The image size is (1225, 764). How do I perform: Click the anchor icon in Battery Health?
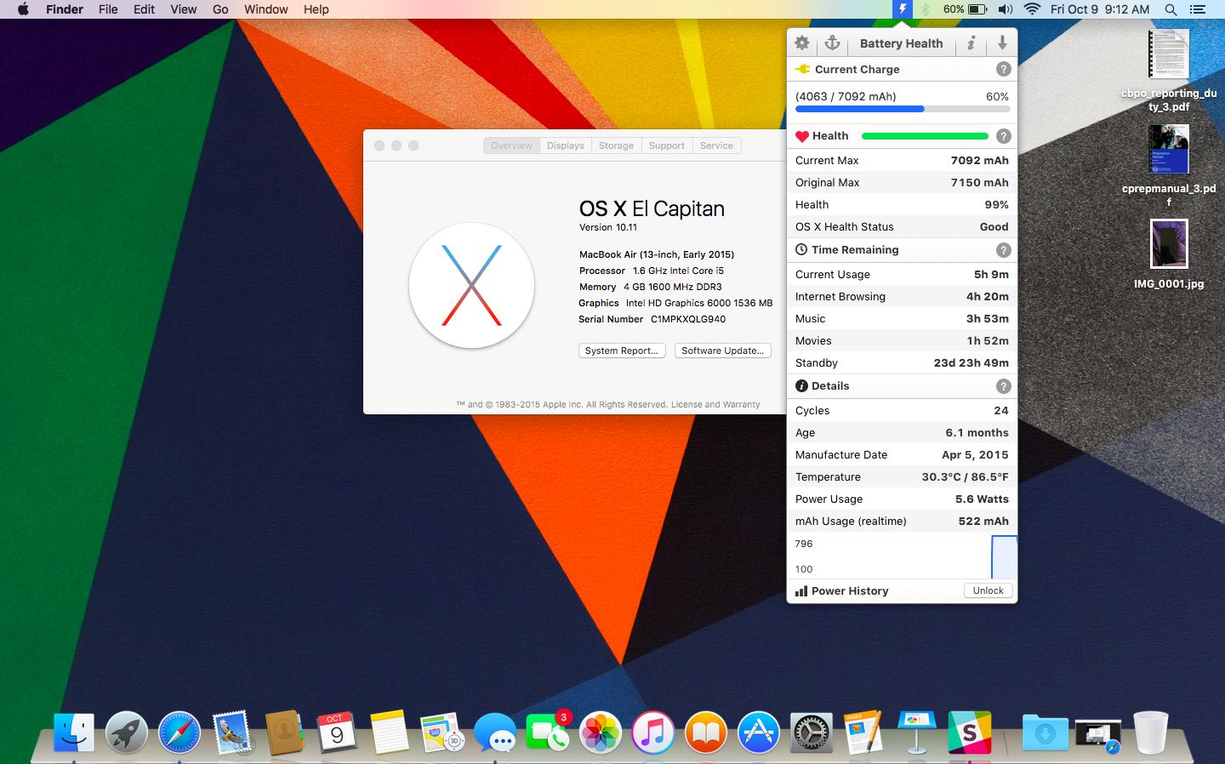(x=832, y=43)
